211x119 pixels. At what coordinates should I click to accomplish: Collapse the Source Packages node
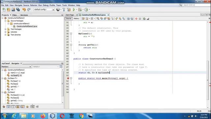[x=5, y=21]
